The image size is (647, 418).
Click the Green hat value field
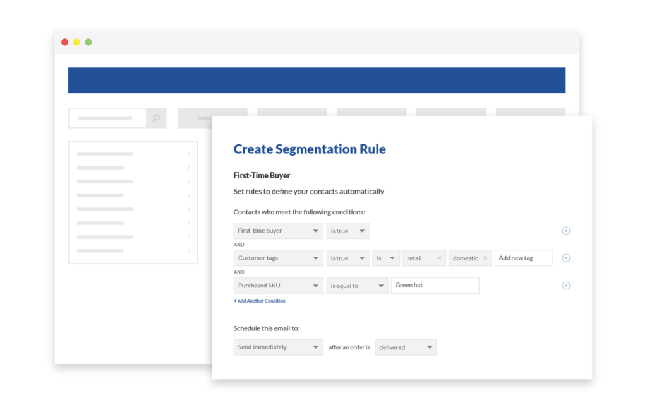(435, 286)
